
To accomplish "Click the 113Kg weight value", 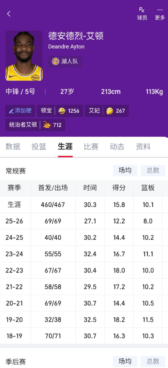I will 155,91.
